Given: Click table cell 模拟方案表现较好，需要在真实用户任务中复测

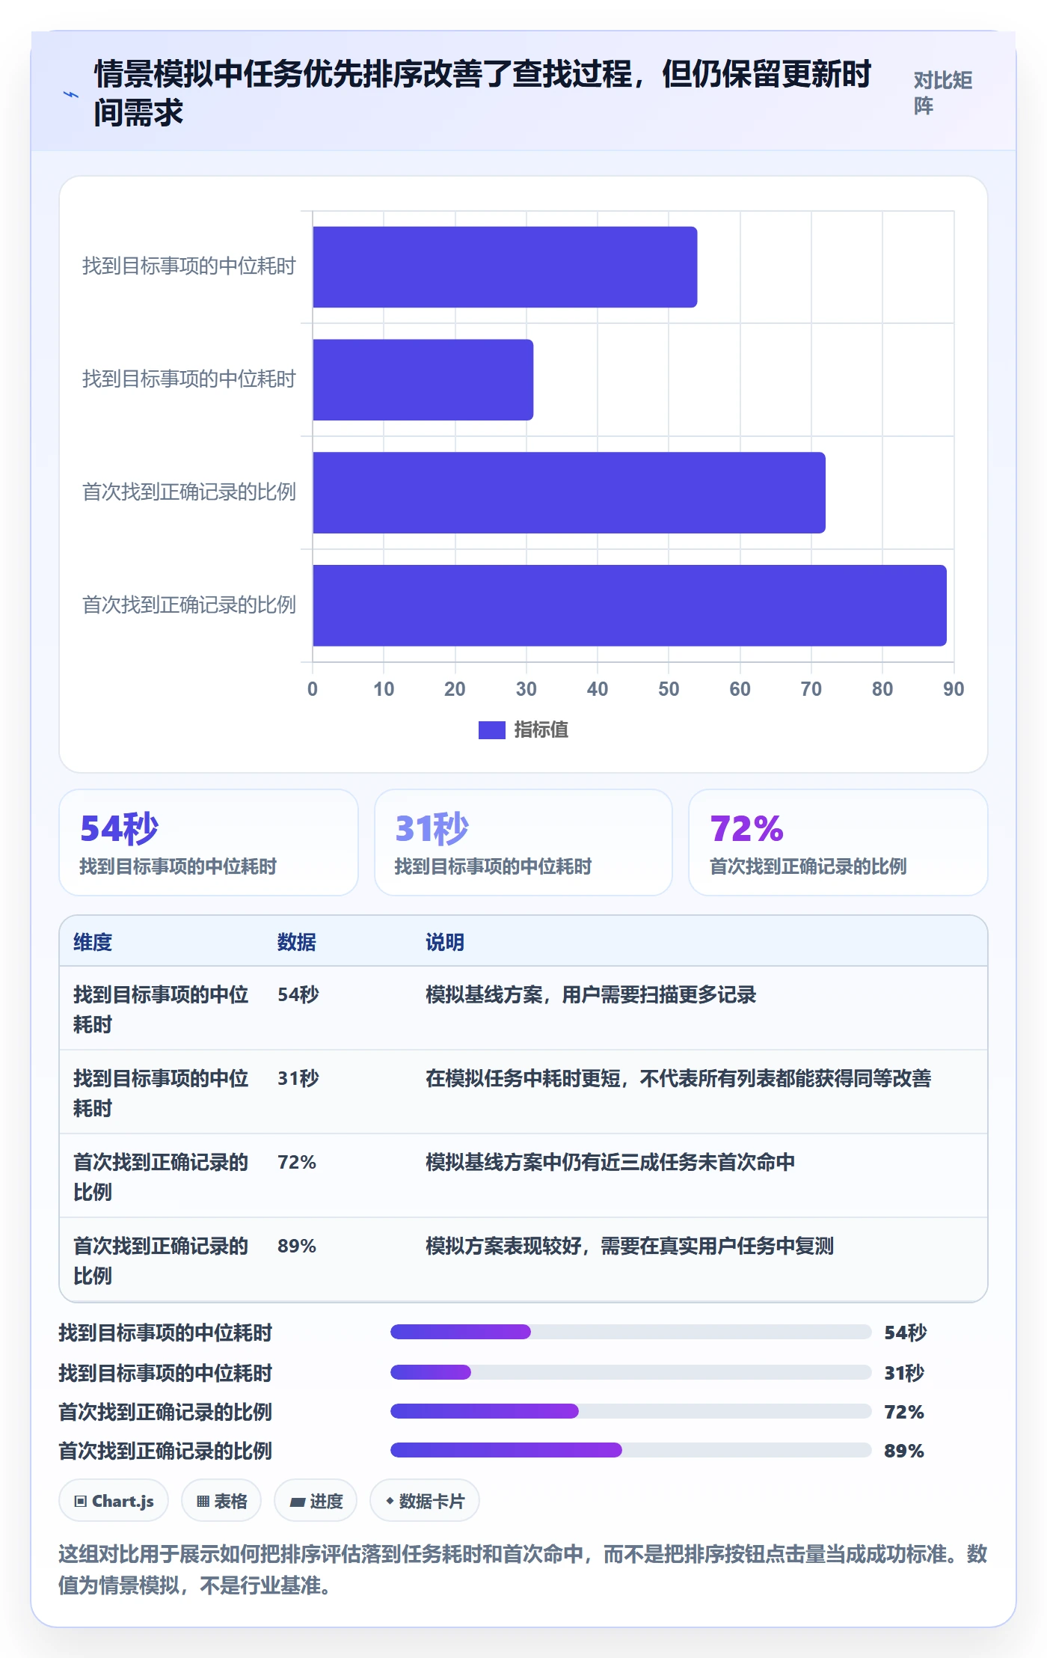Looking at the screenshot, I should coord(630,1246).
